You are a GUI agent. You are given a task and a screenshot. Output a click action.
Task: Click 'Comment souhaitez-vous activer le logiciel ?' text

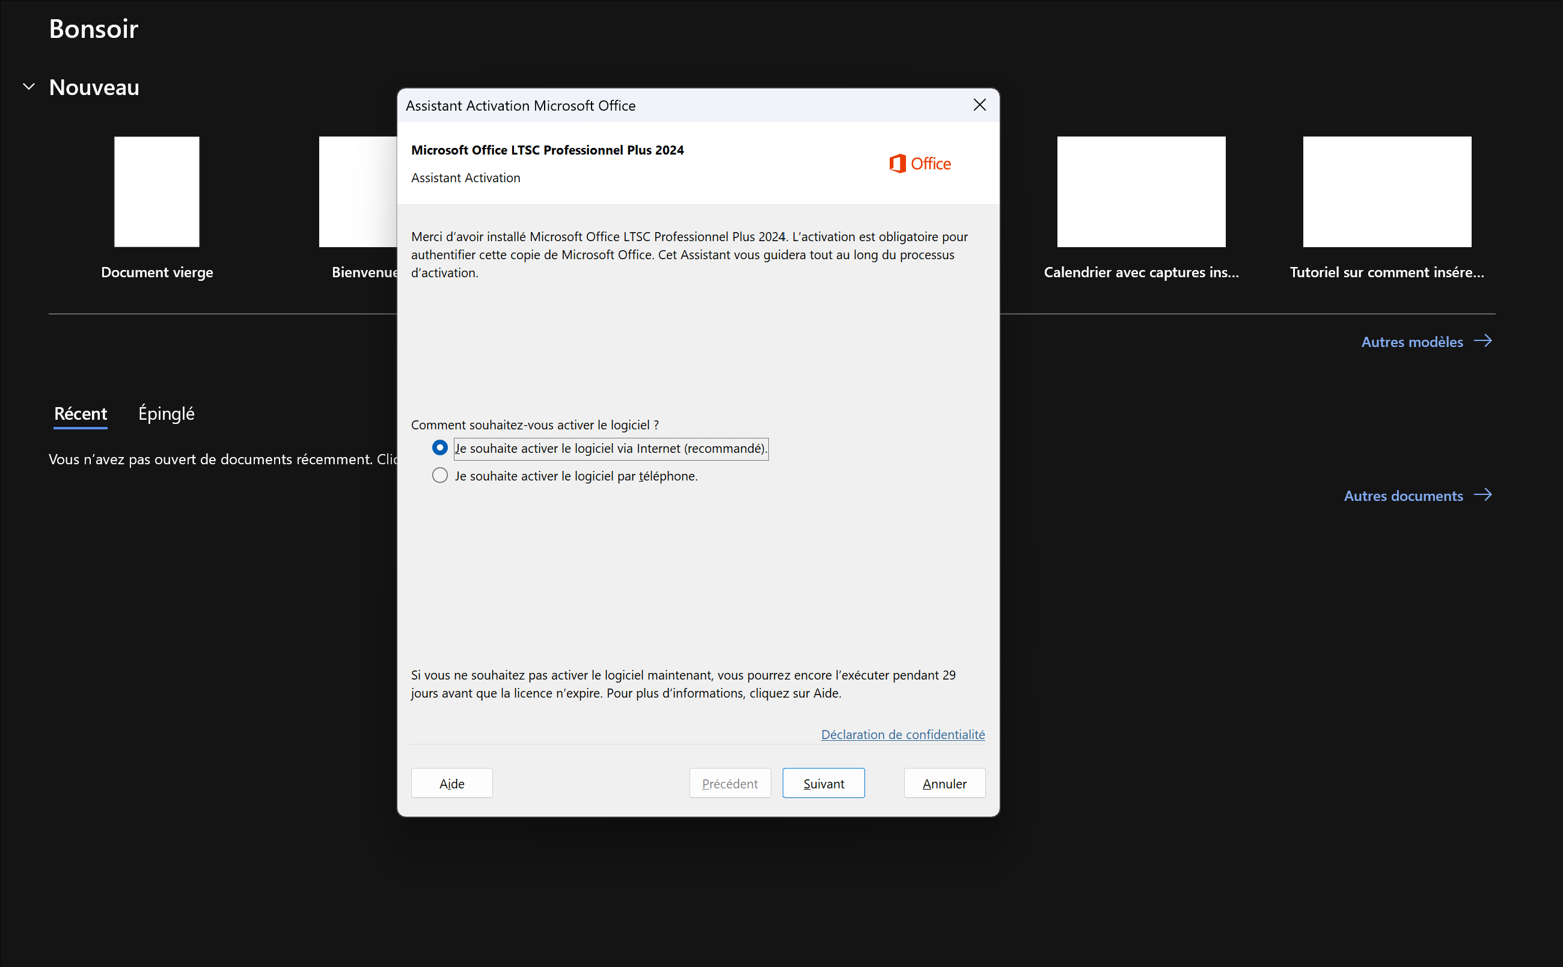pos(534,425)
